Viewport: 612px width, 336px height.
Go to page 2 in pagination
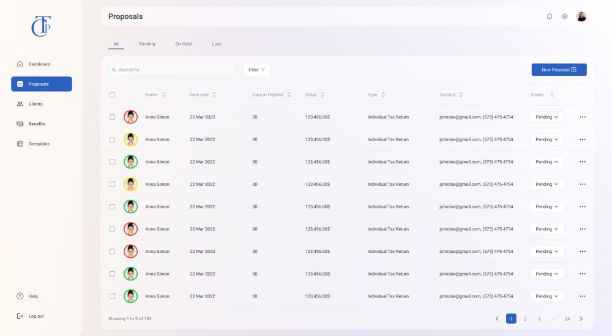[525, 319]
